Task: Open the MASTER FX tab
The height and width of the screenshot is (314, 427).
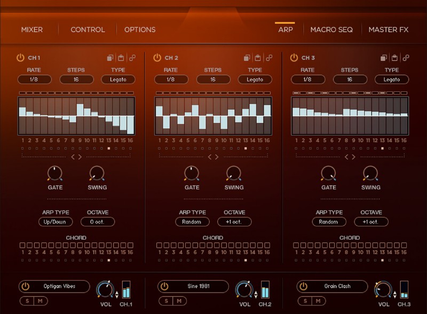Action: click(389, 30)
